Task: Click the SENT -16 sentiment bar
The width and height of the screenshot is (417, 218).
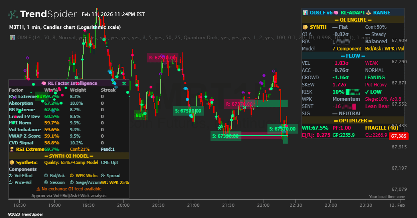Action: [349, 107]
